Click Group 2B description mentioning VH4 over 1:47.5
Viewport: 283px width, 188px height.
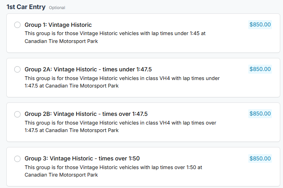coord(120,127)
